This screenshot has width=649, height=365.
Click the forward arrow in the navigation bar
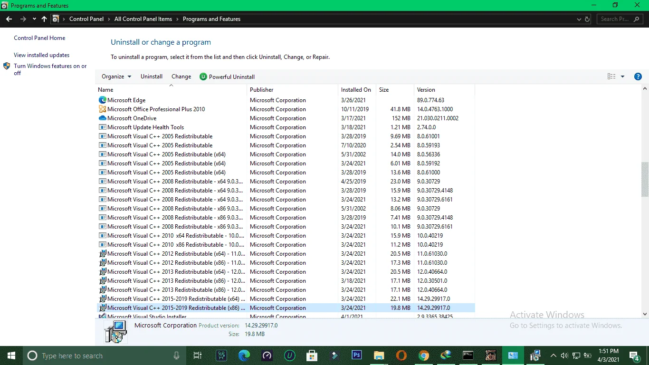23,19
